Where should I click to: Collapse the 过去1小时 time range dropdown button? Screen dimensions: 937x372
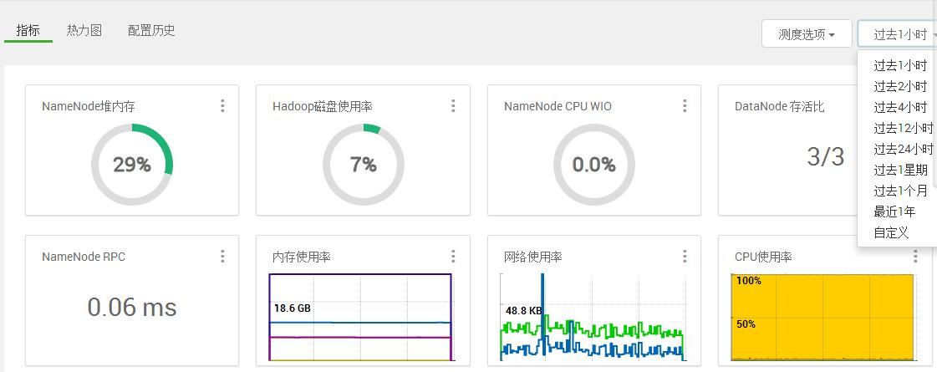(898, 34)
